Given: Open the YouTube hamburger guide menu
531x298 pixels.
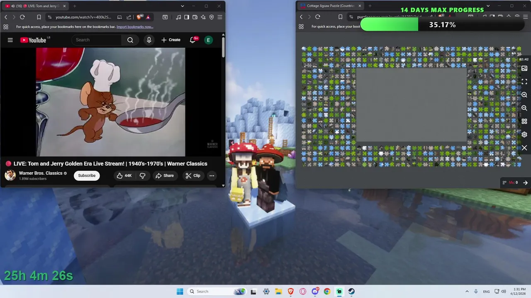Looking at the screenshot, I should pos(10,40).
